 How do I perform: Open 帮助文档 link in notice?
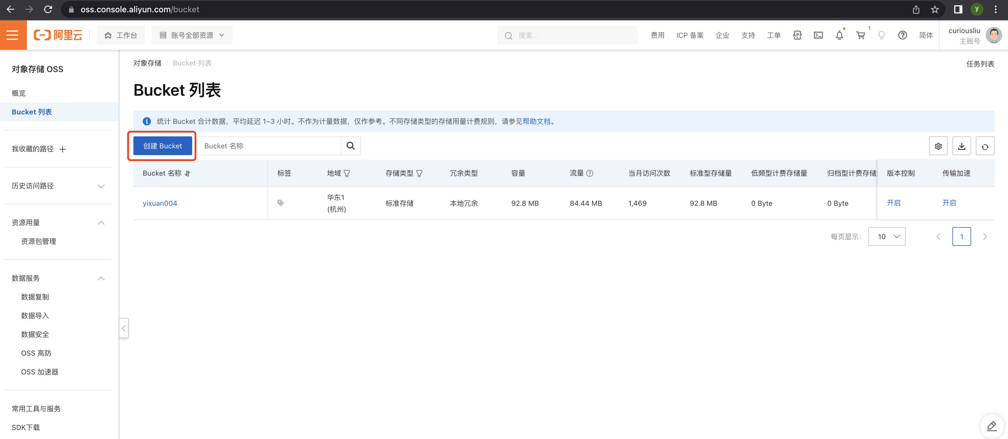pos(536,121)
